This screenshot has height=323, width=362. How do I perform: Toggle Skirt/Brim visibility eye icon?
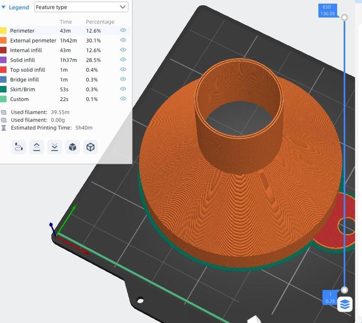pyautogui.click(x=123, y=89)
